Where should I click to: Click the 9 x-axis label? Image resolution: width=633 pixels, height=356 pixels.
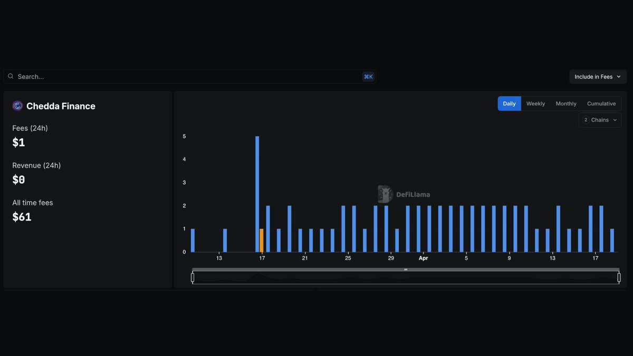coord(509,258)
